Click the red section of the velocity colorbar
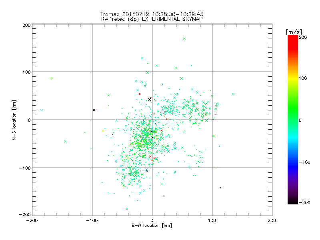Viewport: 320px width, 240px height. 293,42
